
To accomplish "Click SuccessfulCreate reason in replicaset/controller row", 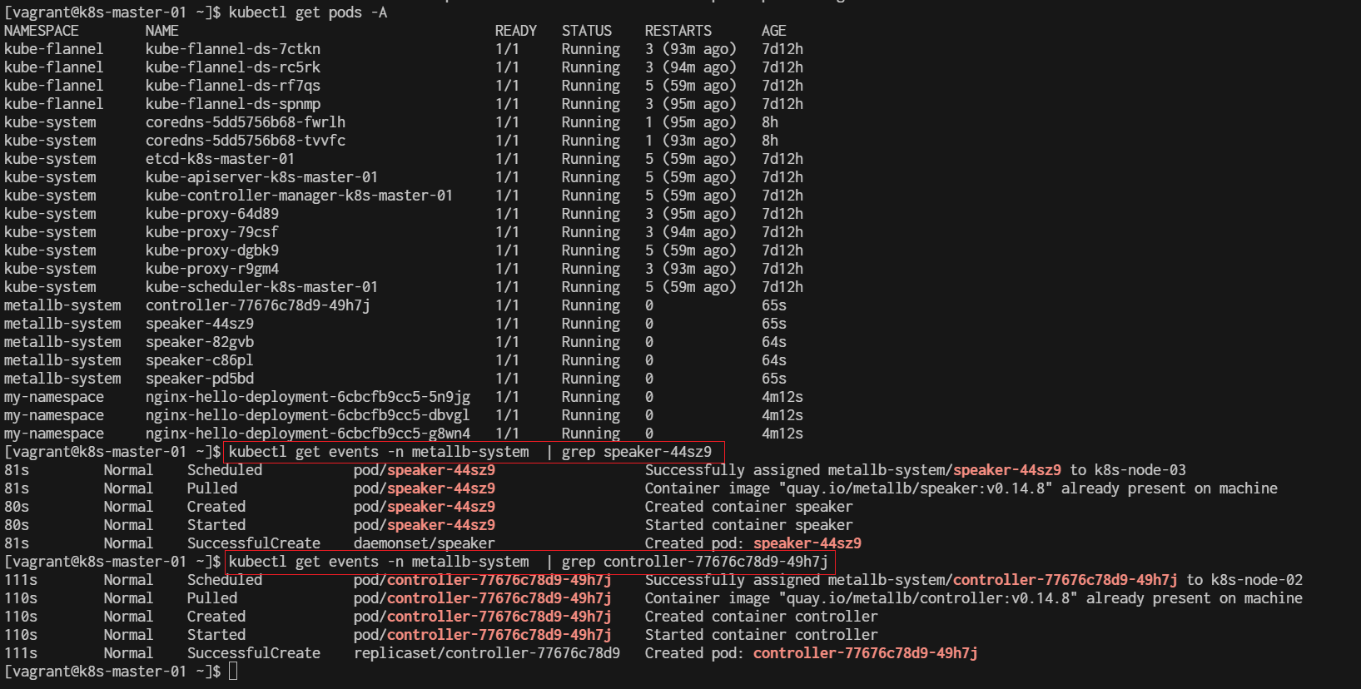I will coord(254,653).
